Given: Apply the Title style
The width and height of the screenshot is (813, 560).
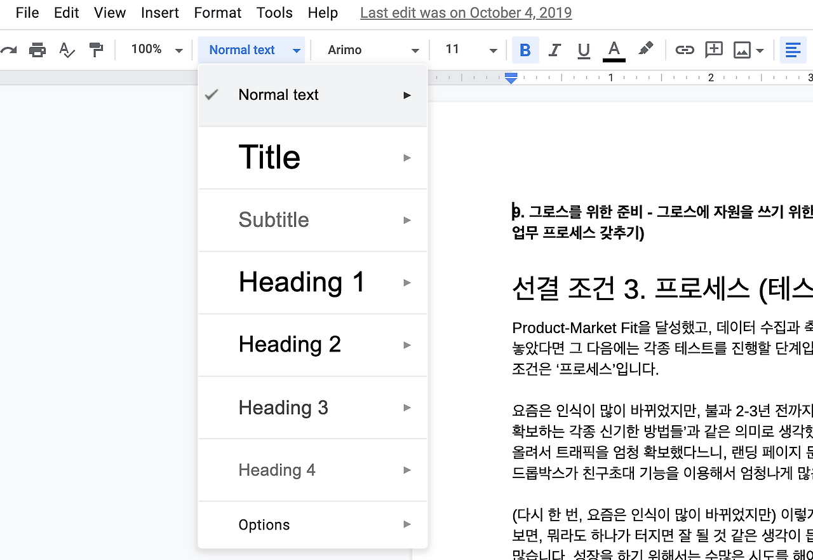Looking at the screenshot, I should pyautogui.click(x=312, y=158).
